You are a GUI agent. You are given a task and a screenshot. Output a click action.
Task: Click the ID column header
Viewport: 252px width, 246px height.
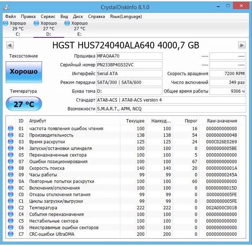(21, 121)
